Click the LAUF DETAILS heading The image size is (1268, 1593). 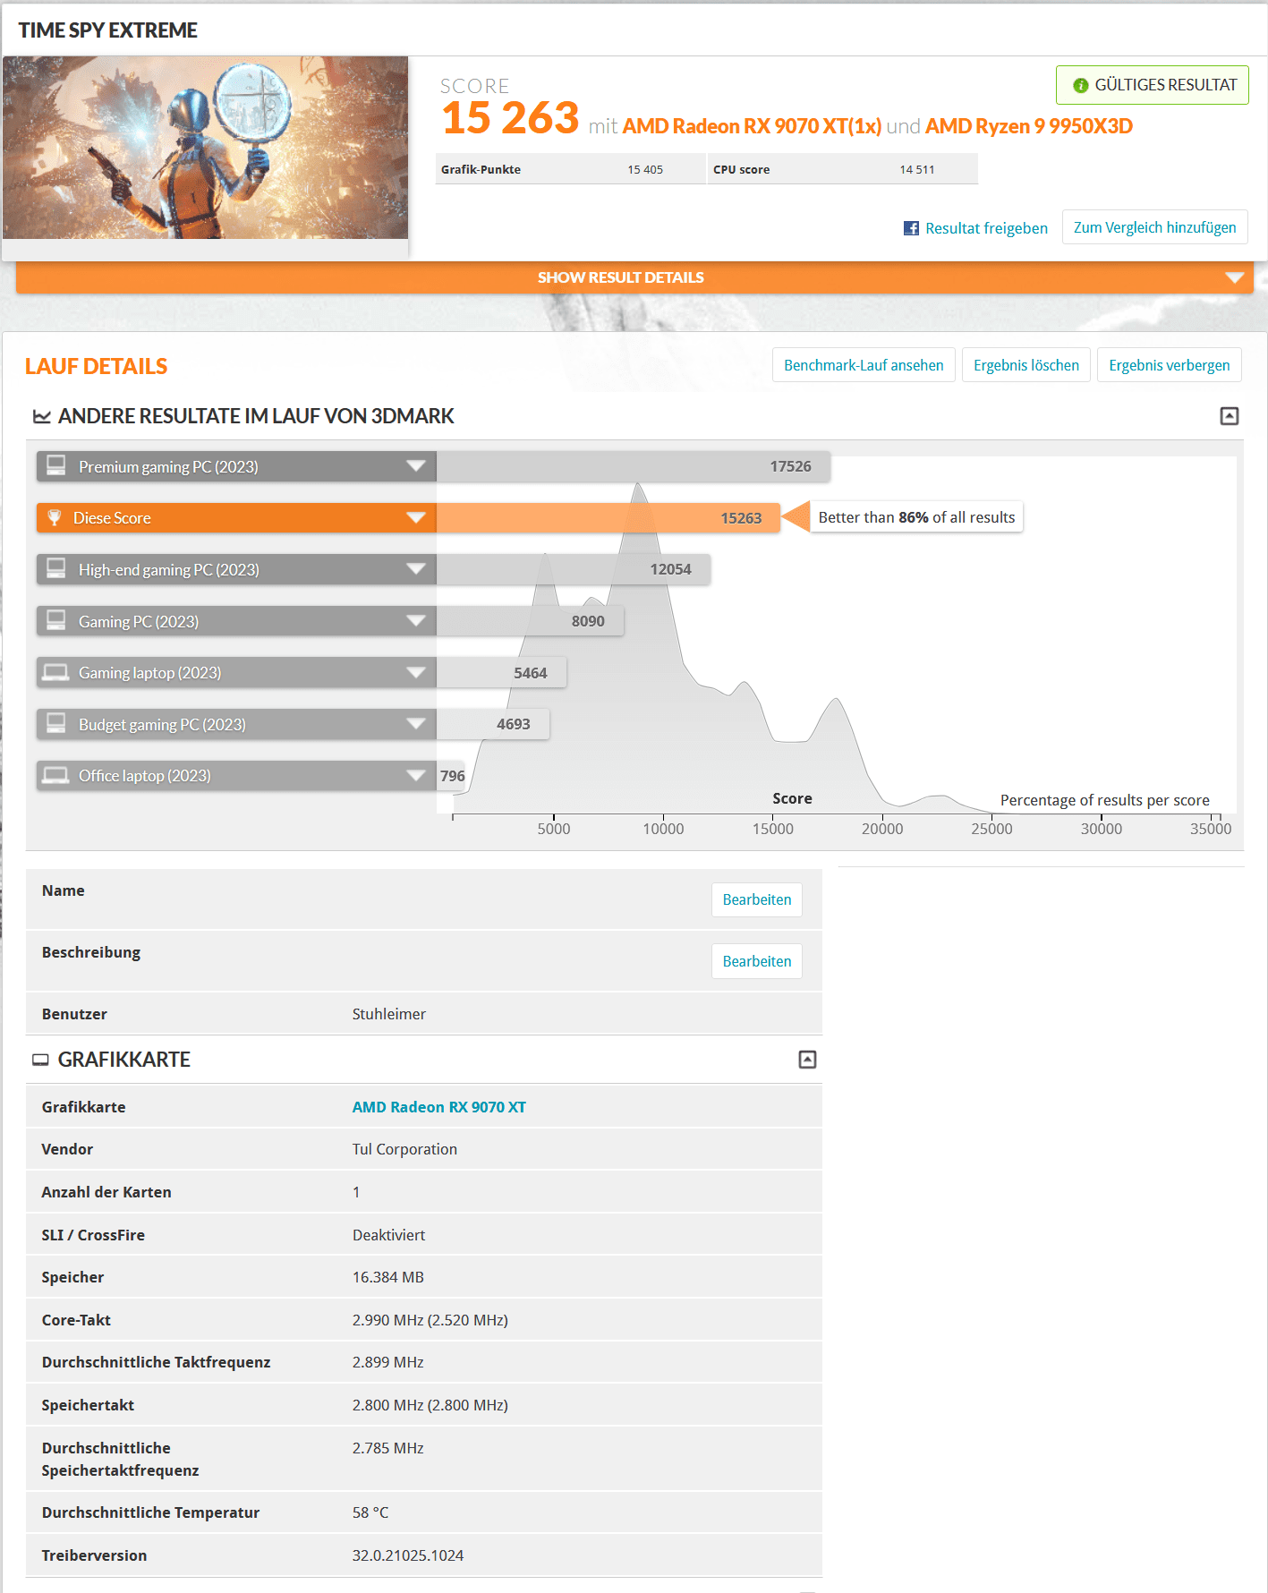pyautogui.click(x=96, y=366)
